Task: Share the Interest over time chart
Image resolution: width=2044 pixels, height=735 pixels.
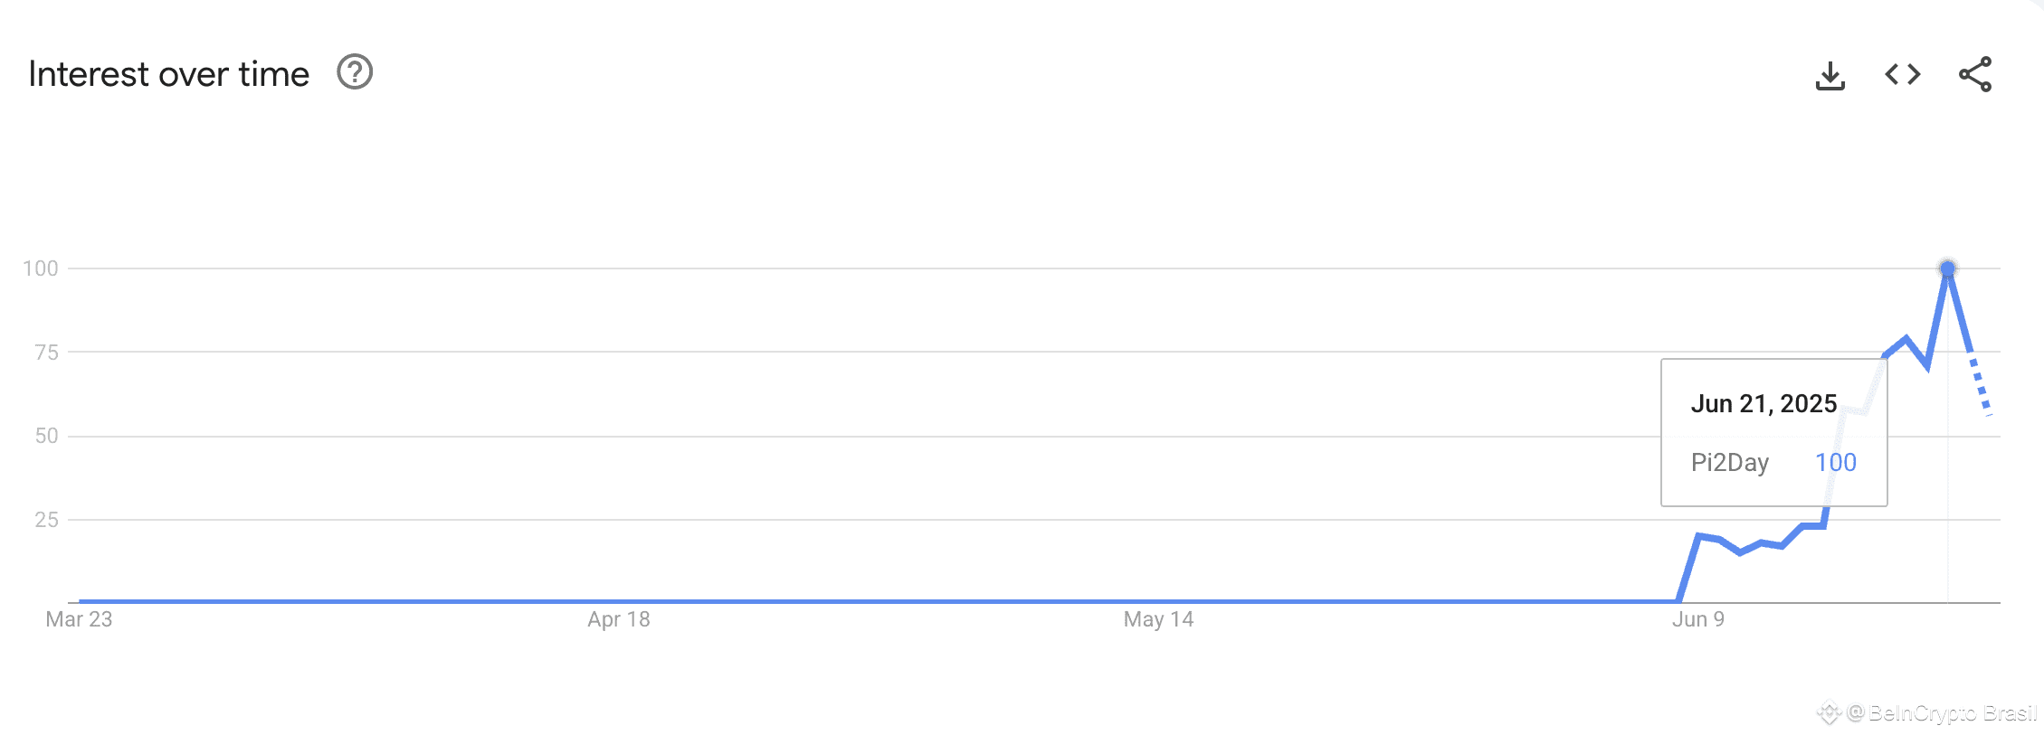Action: coord(1975,74)
